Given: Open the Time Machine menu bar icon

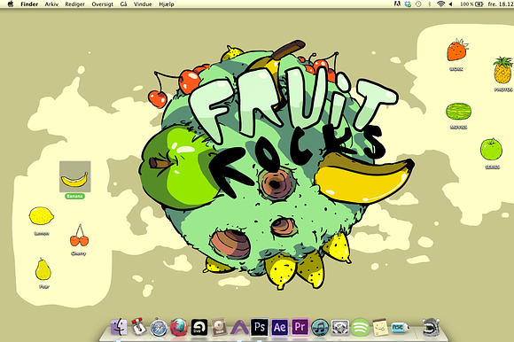Looking at the screenshot, I should coord(418,4).
